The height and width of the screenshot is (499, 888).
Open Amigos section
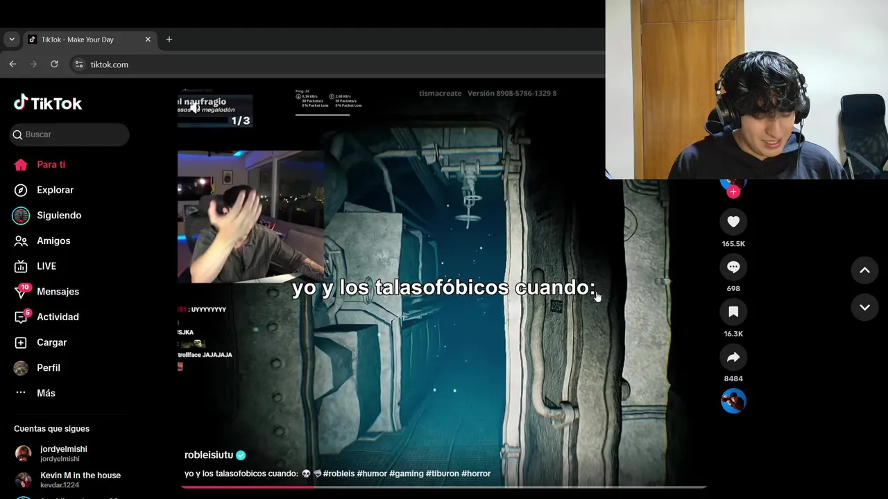53,240
